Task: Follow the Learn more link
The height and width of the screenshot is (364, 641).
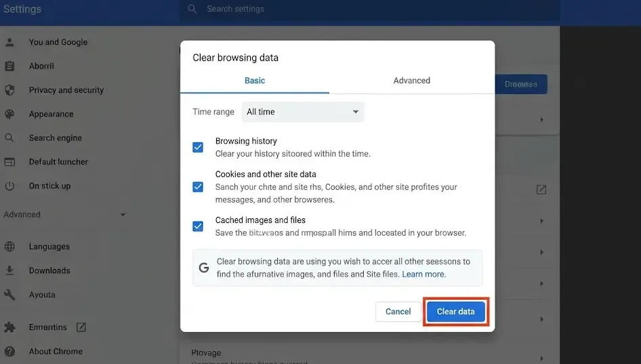Action: pyautogui.click(x=424, y=274)
